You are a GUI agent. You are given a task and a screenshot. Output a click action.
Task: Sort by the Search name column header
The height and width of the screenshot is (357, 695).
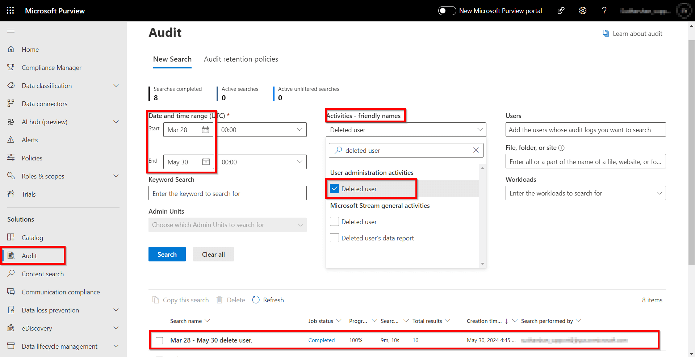pyautogui.click(x=186, y=321)
